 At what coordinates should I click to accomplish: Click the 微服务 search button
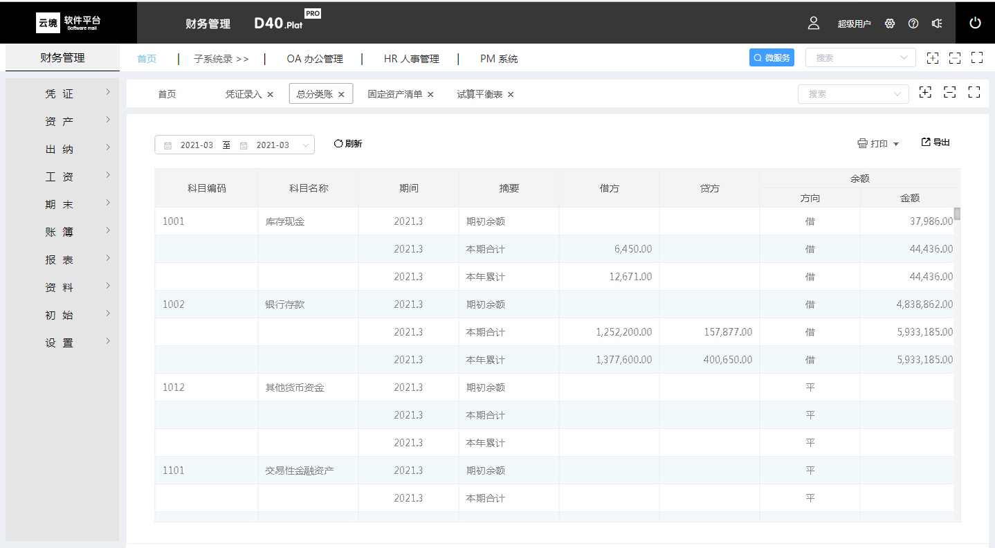click(771, 58)
